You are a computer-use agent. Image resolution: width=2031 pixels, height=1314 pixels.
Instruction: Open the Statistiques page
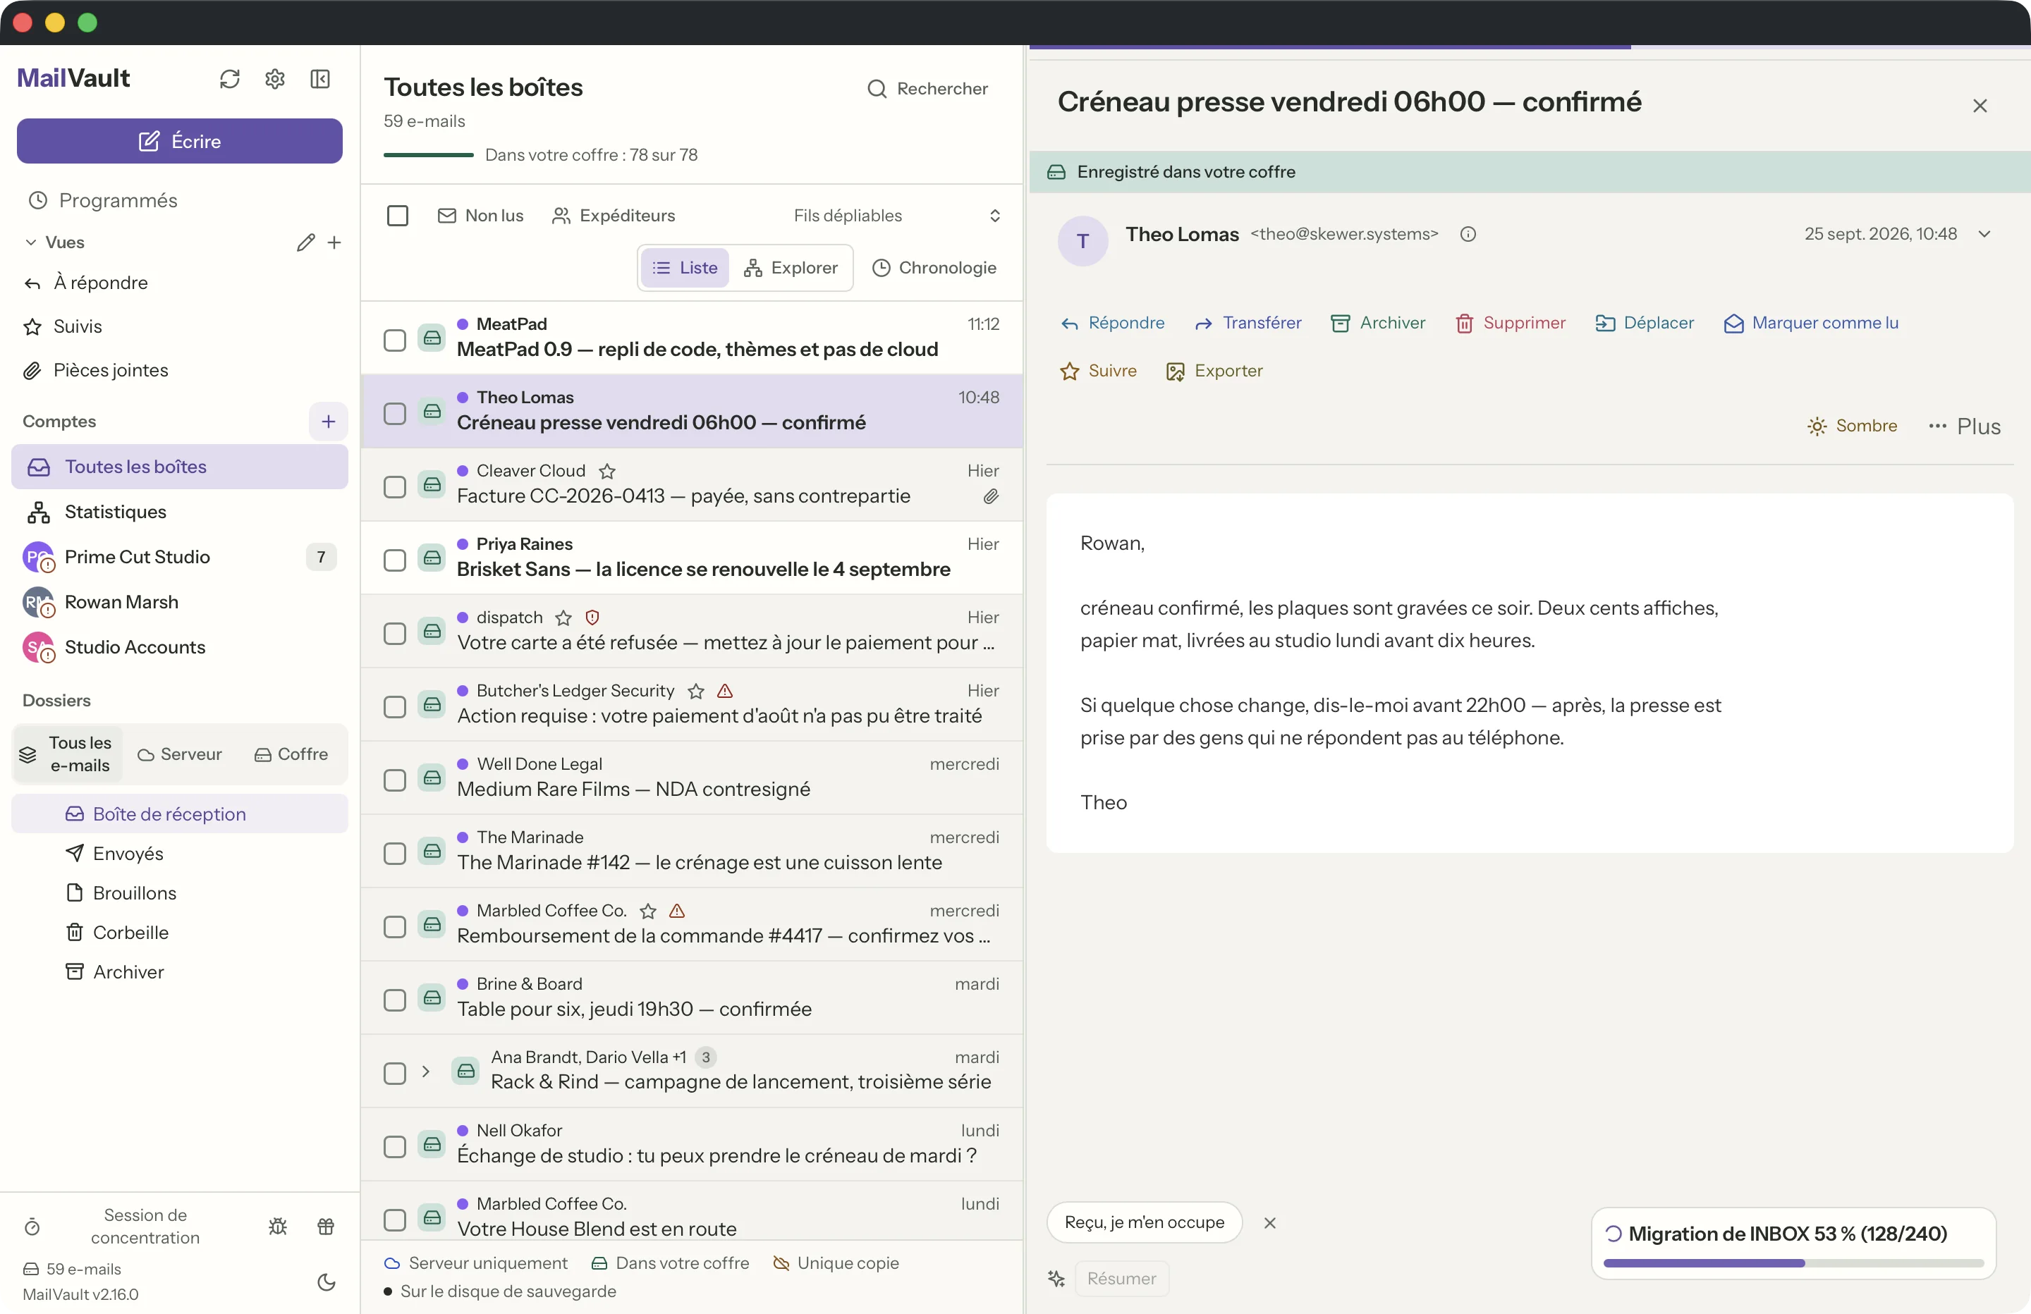[180, 512]
